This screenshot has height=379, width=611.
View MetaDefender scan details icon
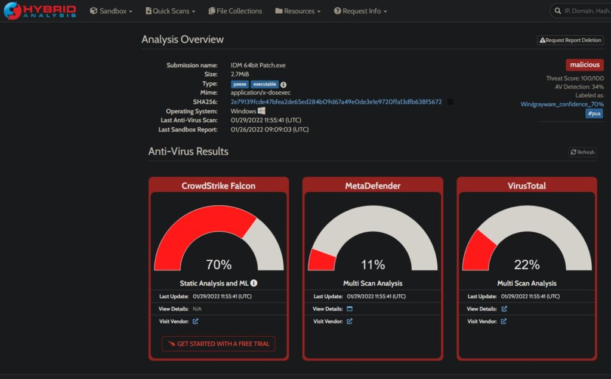tap(350, 309)
